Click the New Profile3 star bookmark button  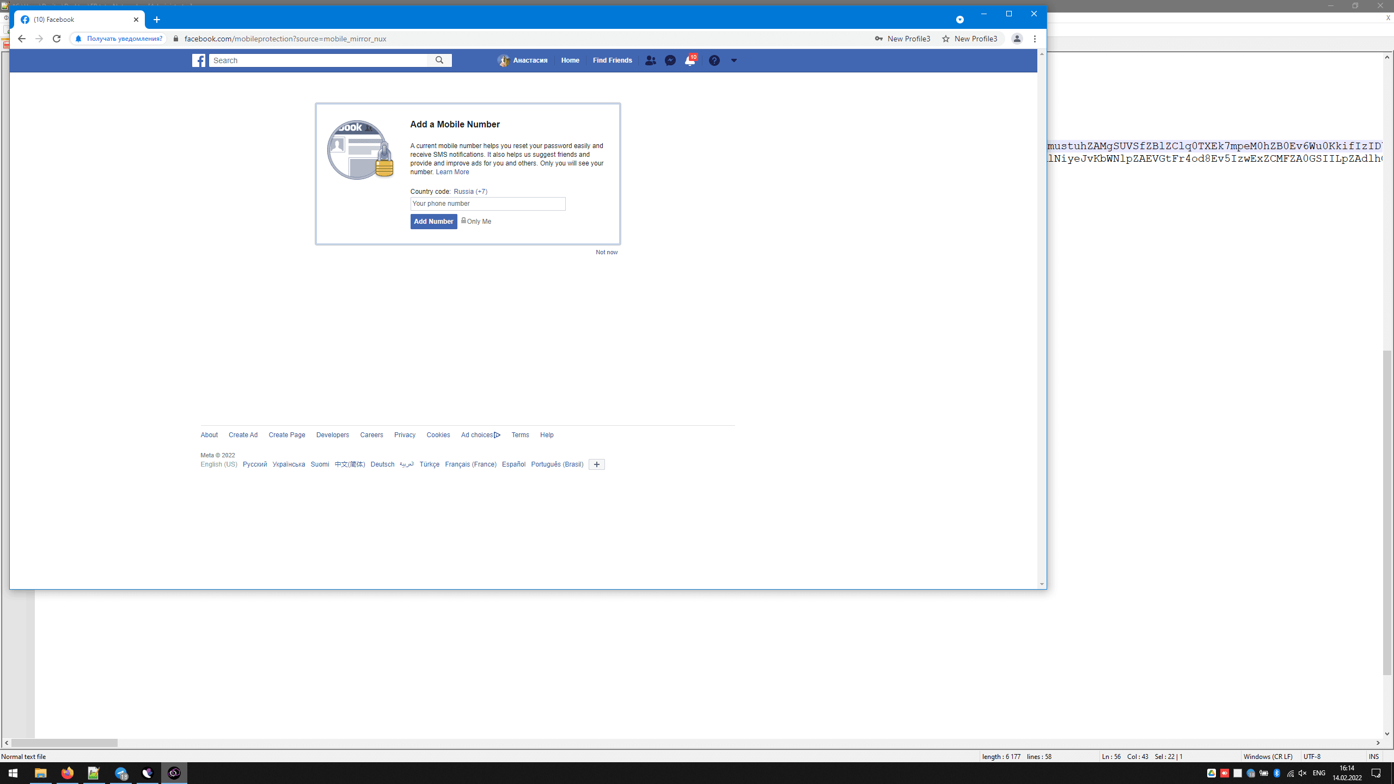[970, 39]
